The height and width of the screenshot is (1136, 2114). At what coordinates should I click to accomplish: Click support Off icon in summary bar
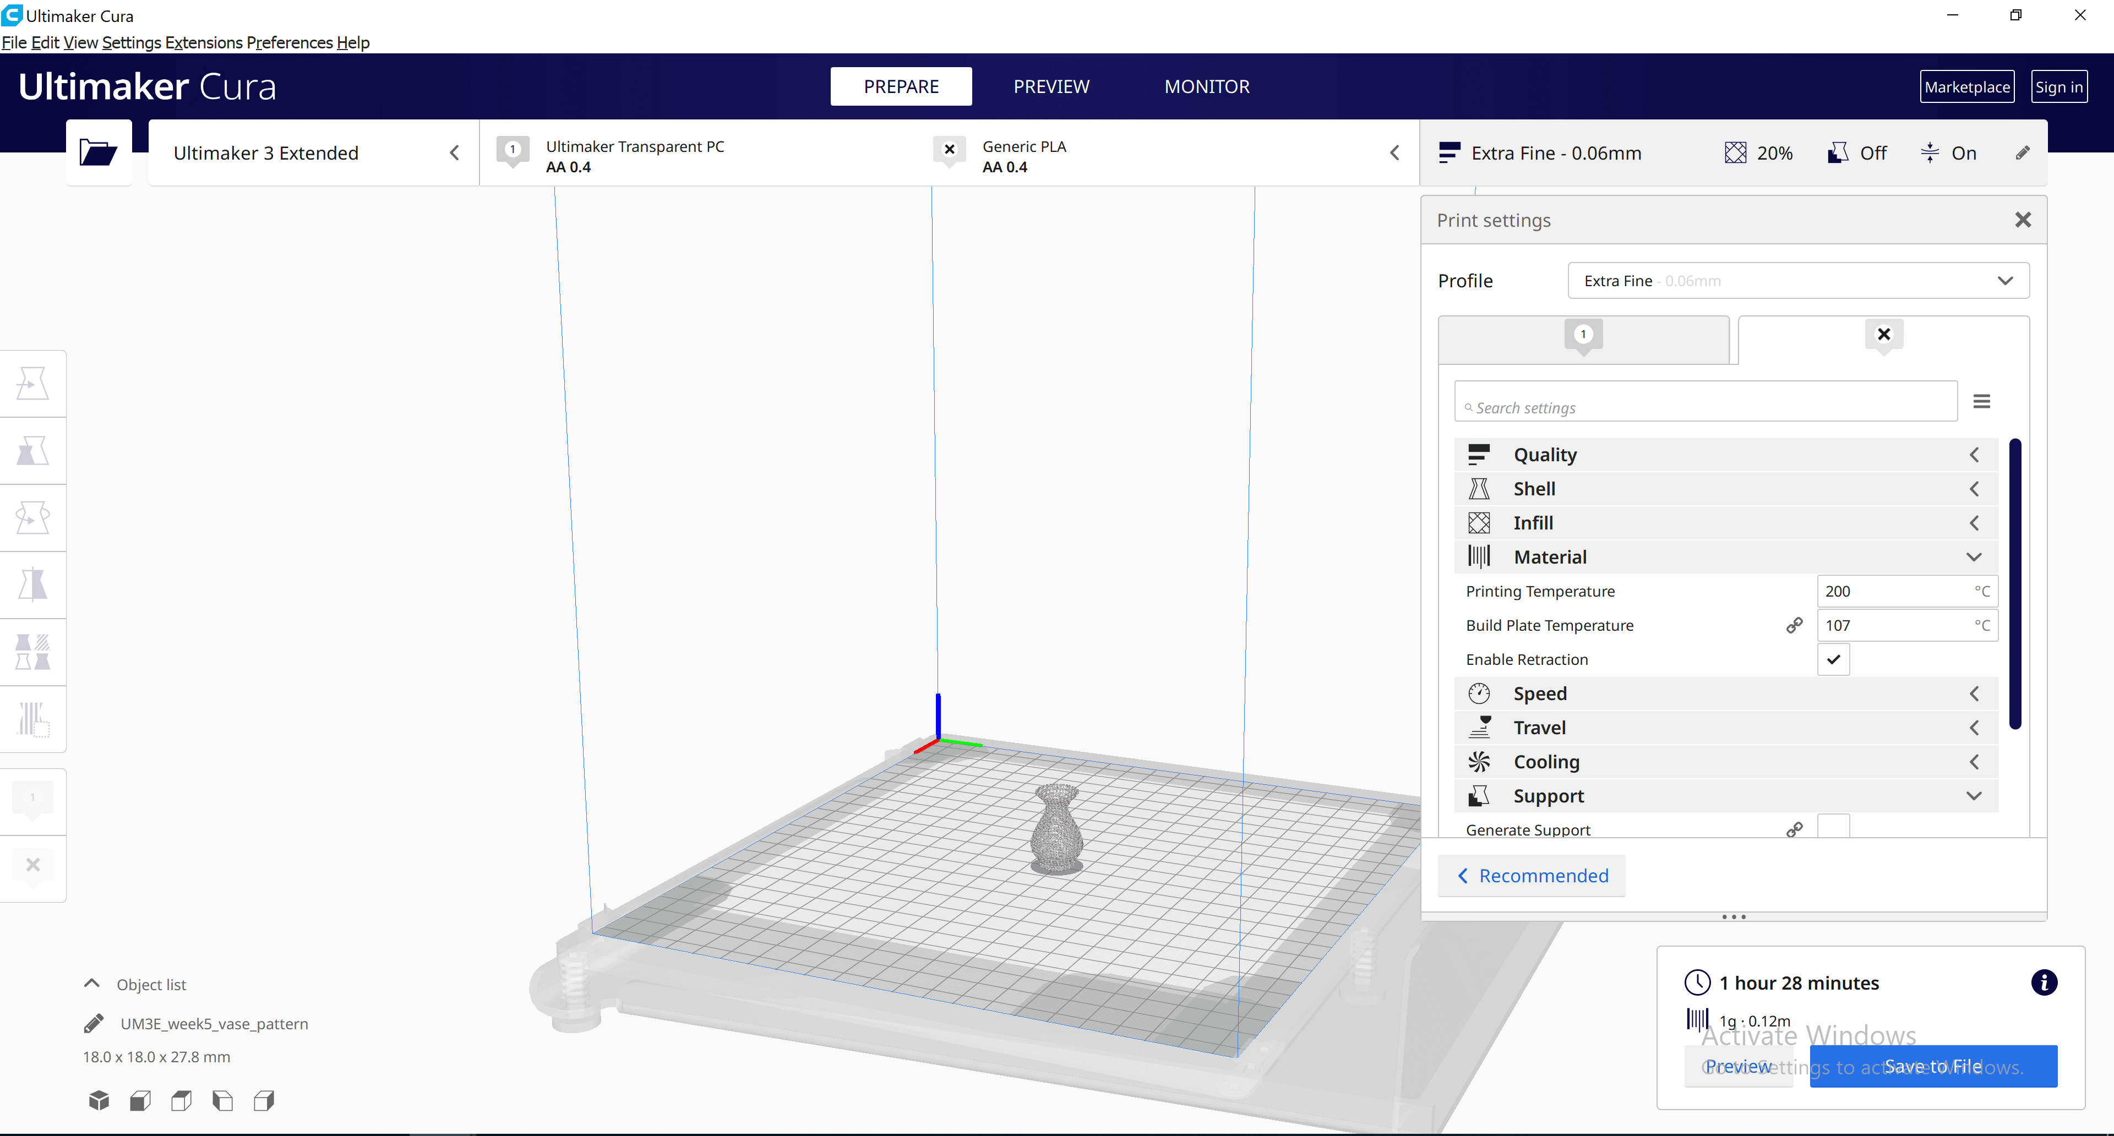(x=1838, y=152)
